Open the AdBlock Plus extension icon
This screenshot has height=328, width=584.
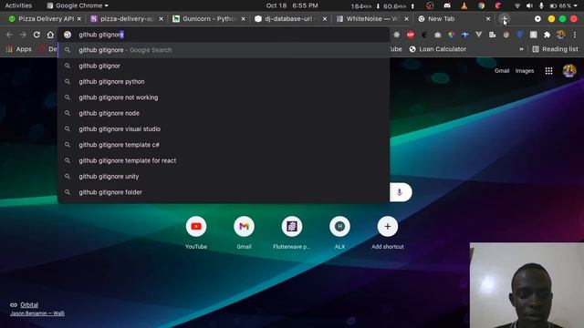410,35
